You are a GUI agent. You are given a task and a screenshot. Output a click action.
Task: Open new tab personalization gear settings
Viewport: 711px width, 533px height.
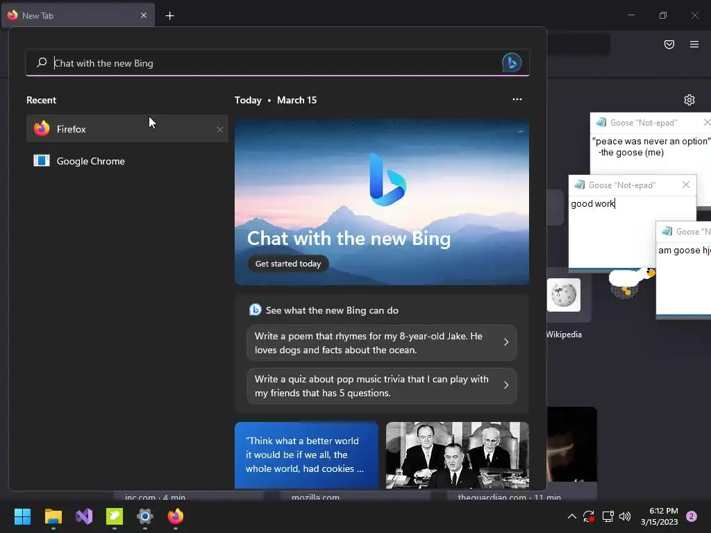pos(689,100)
